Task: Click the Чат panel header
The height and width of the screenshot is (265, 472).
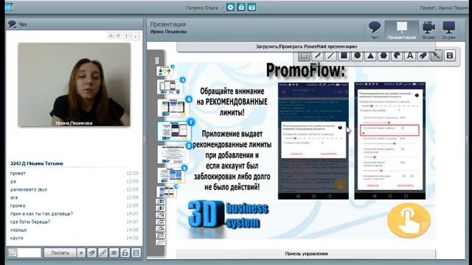Action: point(74,24)
